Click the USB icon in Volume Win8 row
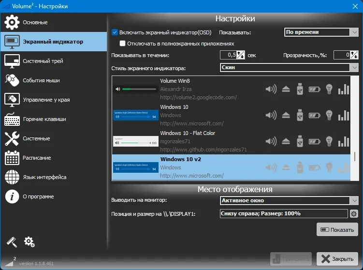The image size is (363, 270). [x=300, y=89]
